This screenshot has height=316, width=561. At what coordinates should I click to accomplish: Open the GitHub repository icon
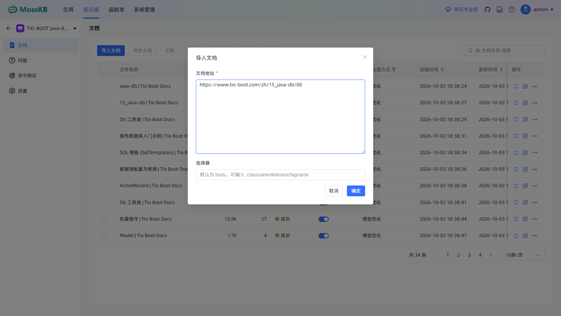[488, 9]
